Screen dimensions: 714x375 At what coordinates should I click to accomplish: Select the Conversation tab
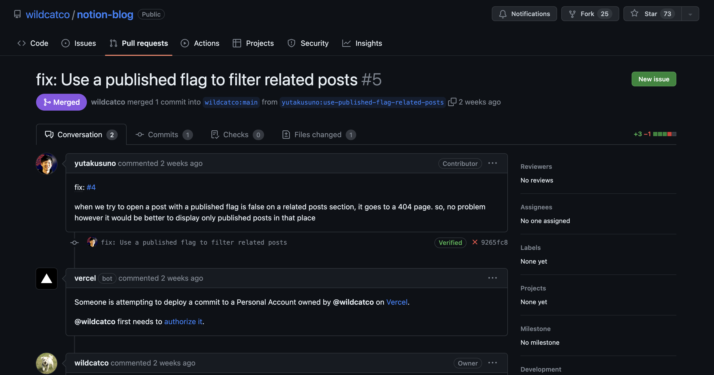81,135
